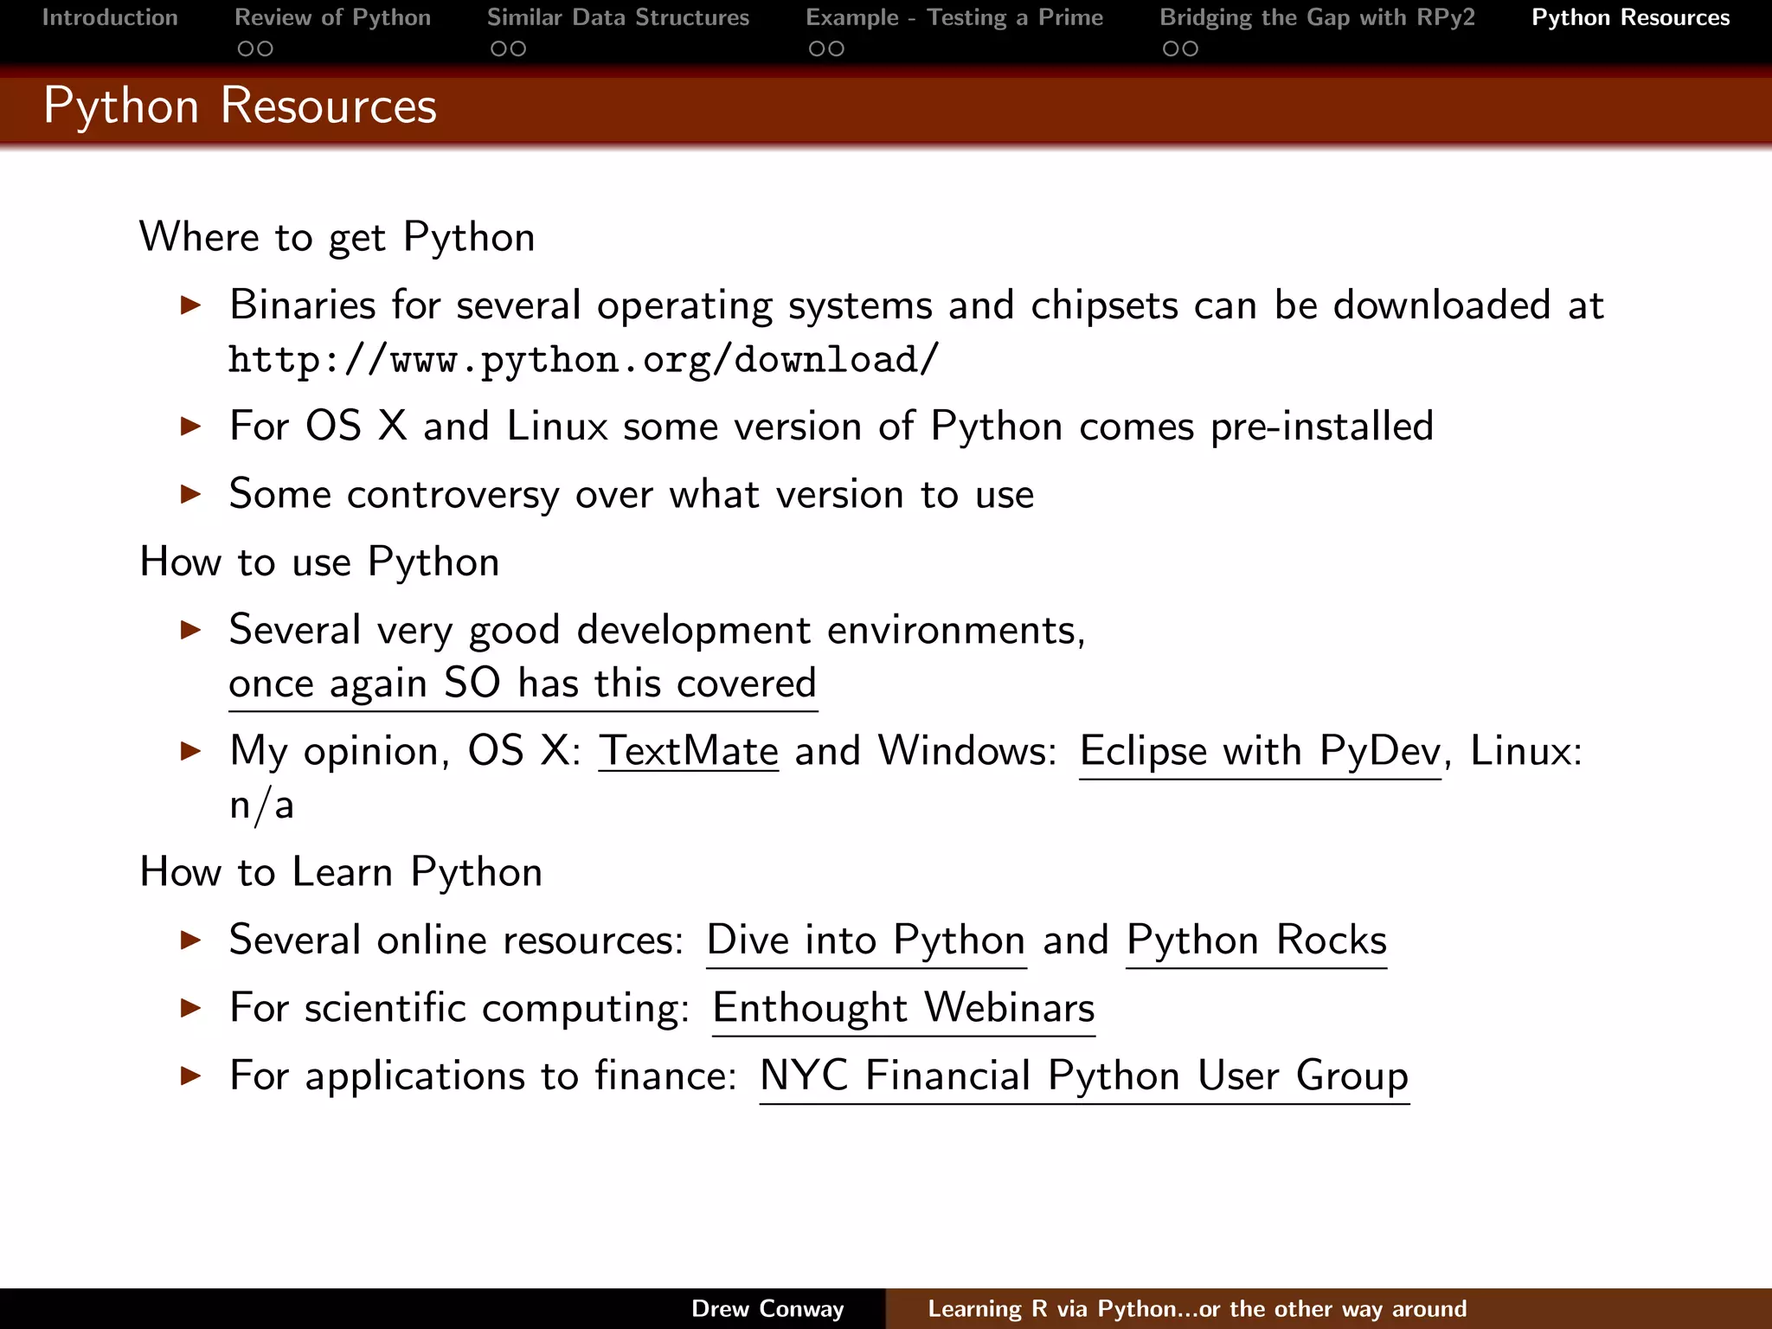Click first slide dot under Bridging the Gap
This screenshot has width=1772, height=1329.
click(x=1171, y=49)
